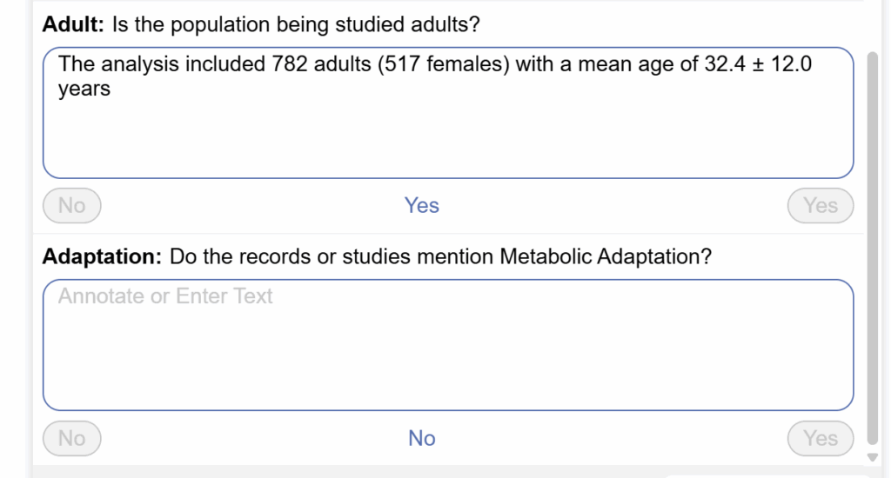Viewport: 891px width, 478px height.
Task: Click the scroll down arrow icon
Action: point(873,457)
